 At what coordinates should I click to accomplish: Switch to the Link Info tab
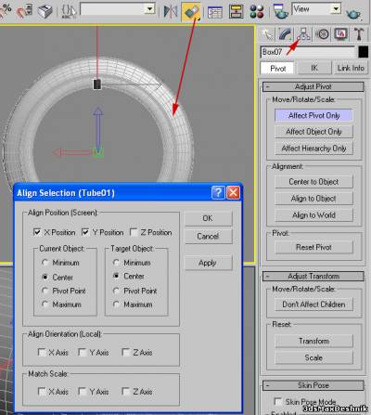pos(351,68)
